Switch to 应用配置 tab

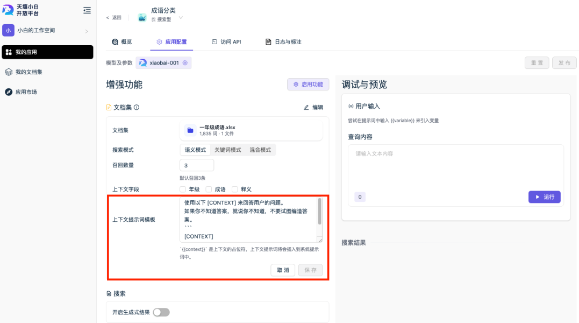click(171, 42)
